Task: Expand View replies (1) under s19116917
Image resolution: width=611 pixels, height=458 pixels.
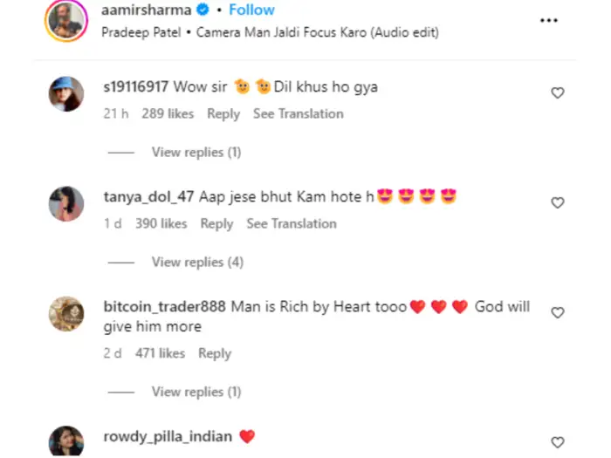Action: click(x=196, y=152)
